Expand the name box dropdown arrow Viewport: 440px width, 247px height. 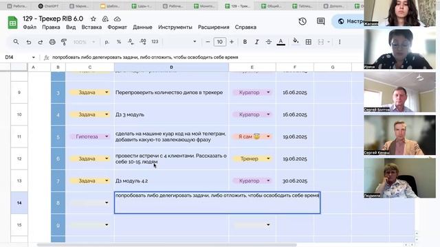coord(34,58)
